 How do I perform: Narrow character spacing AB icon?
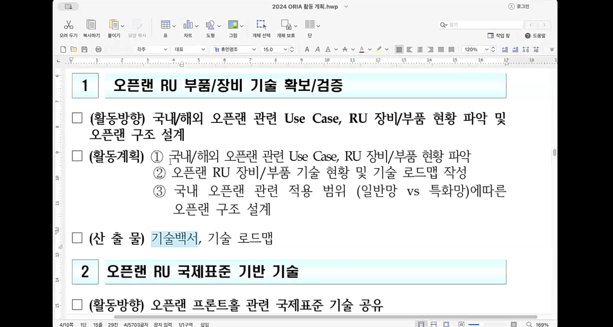536,49
